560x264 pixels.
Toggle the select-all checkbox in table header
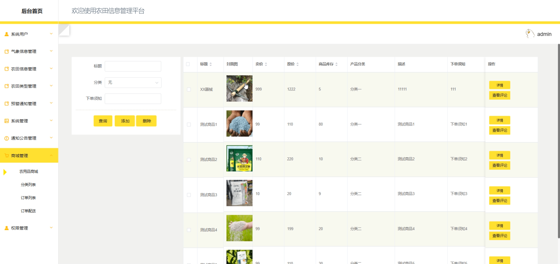tap(188, 64)
